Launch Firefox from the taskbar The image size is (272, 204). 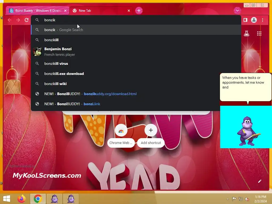[22, 199]
